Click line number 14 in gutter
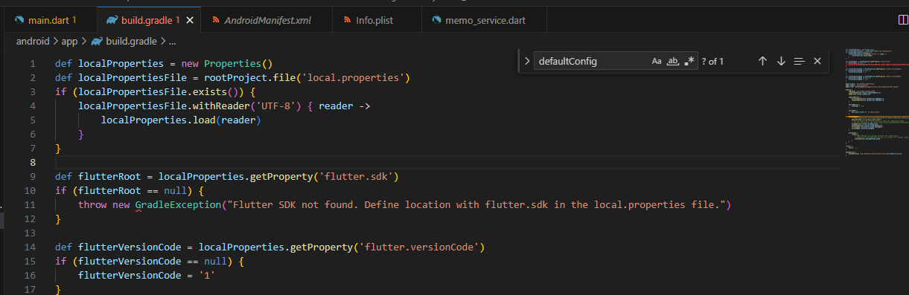Image resolution: width=909 pixels, height=295 pixels. click(31, 247)
